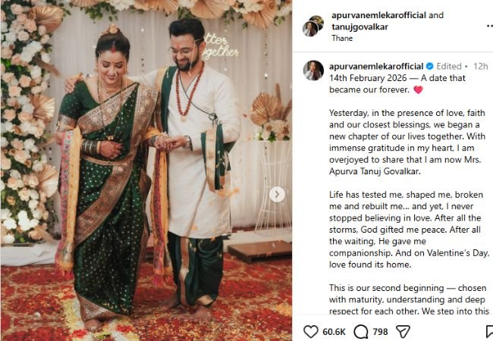The height and width of the screenshot is (341, 493).
Task: Click the apurvanemlekarofficial username in the caption
Action: [376, 66]
